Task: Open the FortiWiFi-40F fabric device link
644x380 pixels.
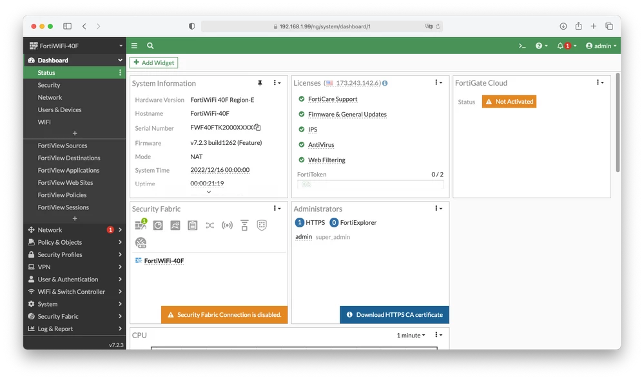Action: (164, 261)
